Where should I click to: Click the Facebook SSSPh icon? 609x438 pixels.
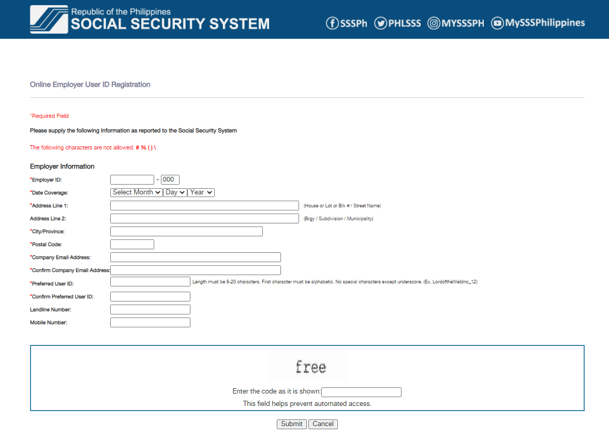346,23
